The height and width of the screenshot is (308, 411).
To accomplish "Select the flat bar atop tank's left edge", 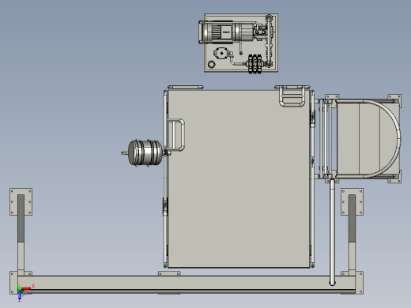I will (x=186, y=87).
